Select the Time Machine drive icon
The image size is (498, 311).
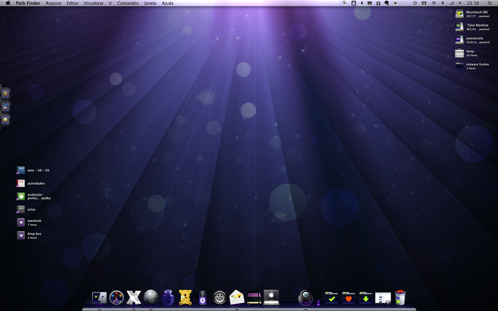click(459, 27)
